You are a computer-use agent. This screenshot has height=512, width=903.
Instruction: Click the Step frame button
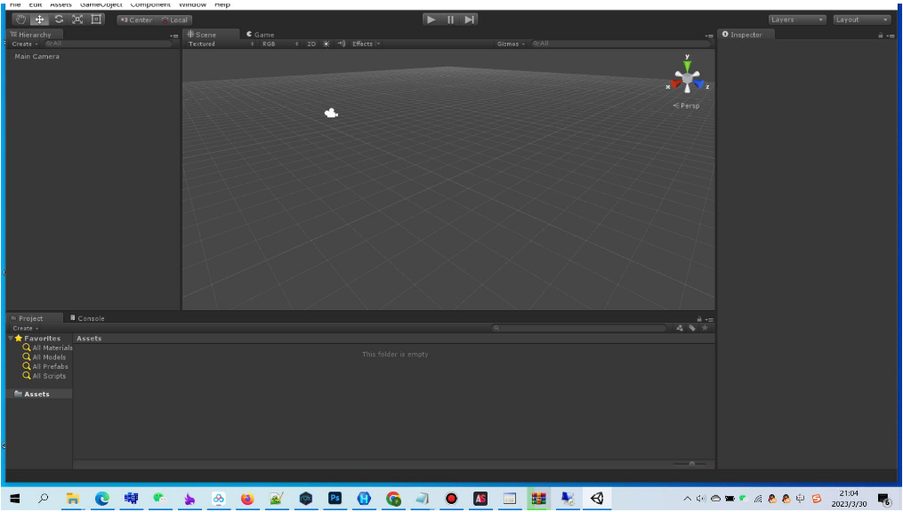(x=470, y=20)
